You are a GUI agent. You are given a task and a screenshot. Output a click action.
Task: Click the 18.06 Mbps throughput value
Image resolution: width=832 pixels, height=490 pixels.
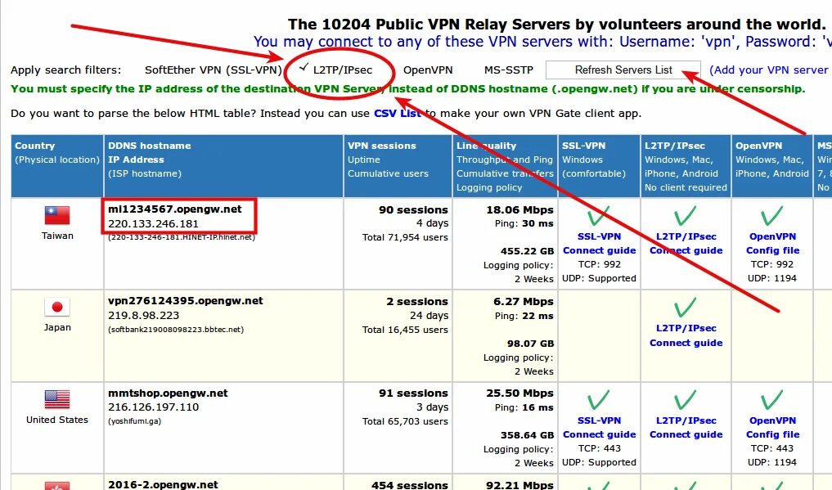coord(520,210)
